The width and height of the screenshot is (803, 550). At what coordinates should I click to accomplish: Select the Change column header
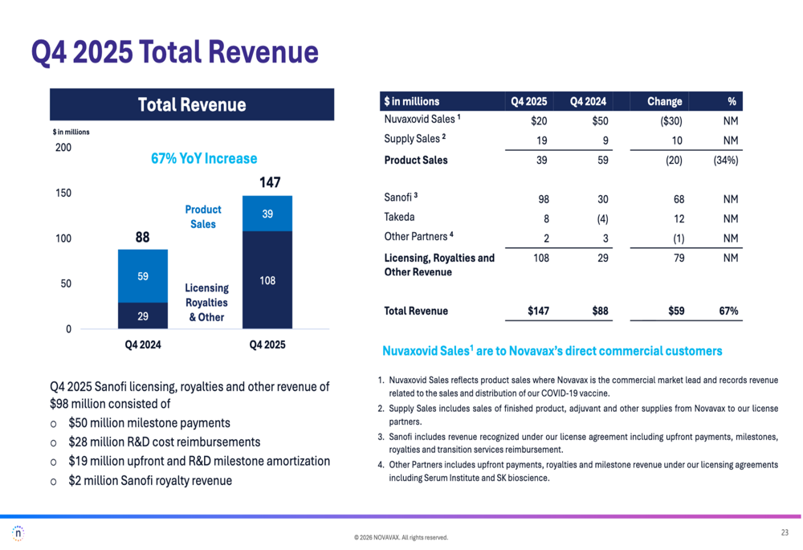(x=665, y=101)
